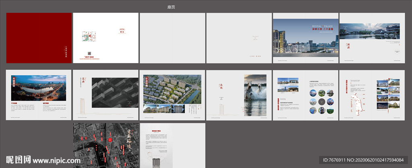Select the page with circular photo grid

click(x=306, y=95)
